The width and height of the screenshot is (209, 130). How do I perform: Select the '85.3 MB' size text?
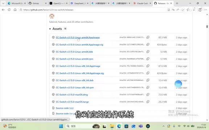[x=163, y=38]
